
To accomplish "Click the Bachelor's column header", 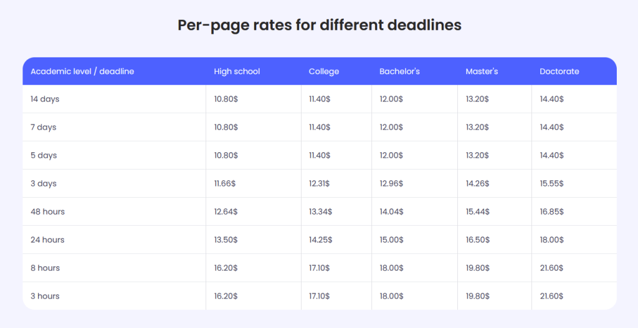I will 399,72.
